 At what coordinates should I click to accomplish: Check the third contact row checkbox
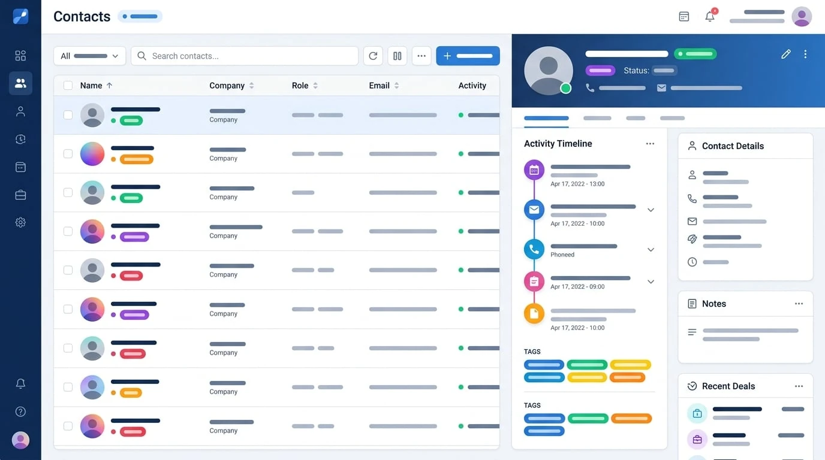coord(68,192)
